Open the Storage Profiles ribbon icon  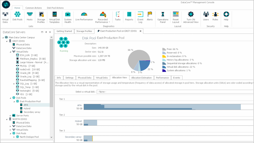pos(41,17)
